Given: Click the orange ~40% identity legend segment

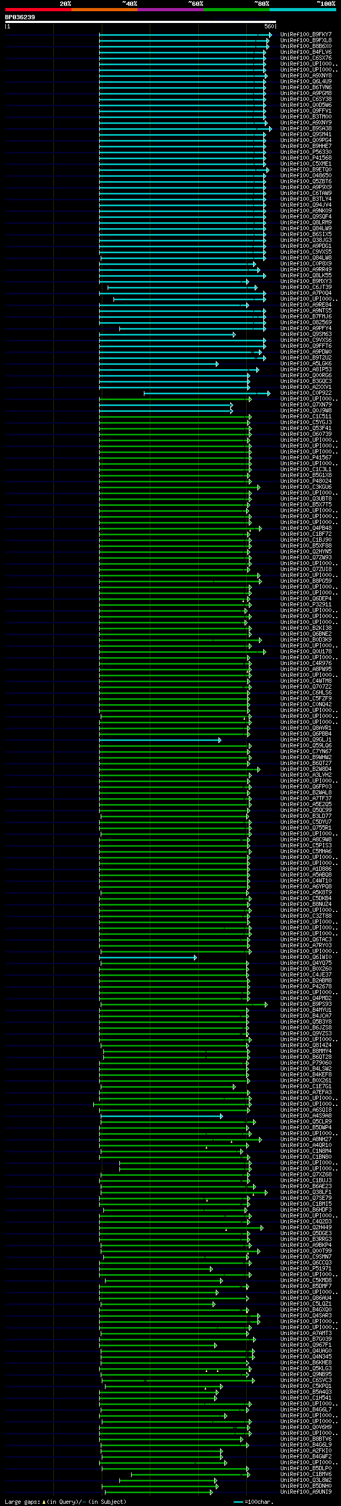Looking at the screenshot, I should click(x=104, y=10).
